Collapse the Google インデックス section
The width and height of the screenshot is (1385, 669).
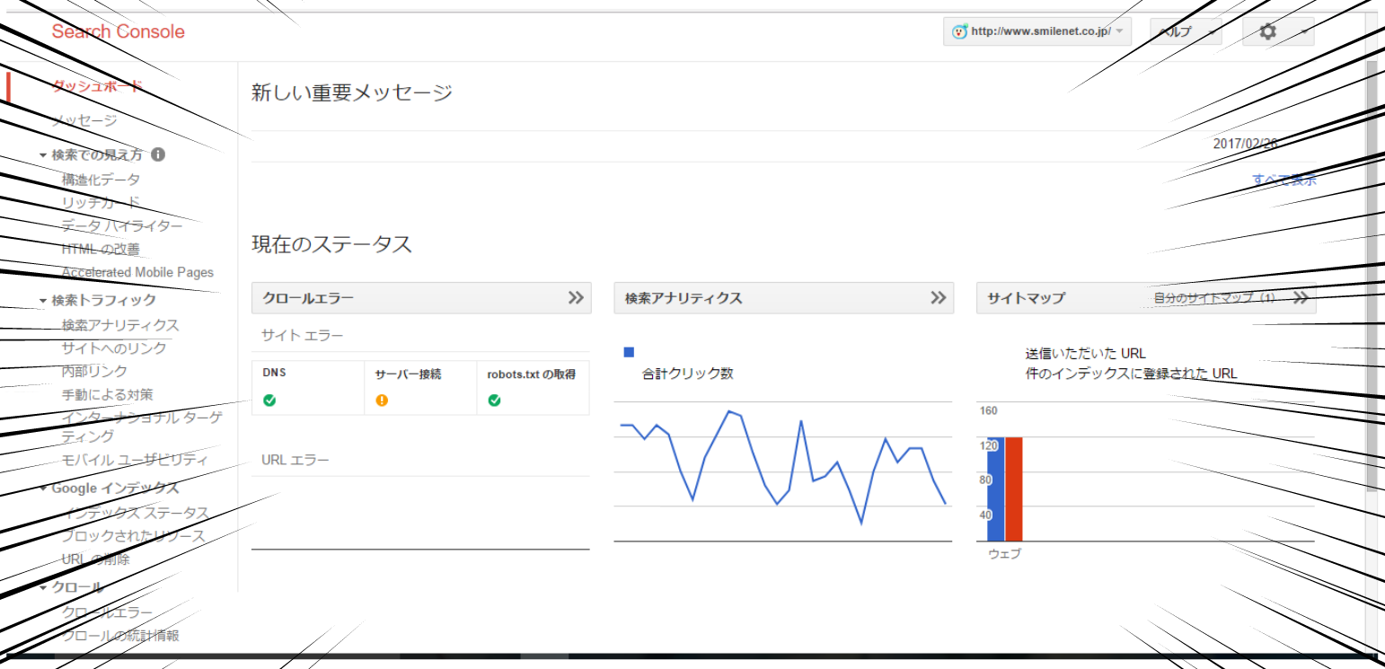[x=42, y=489]
